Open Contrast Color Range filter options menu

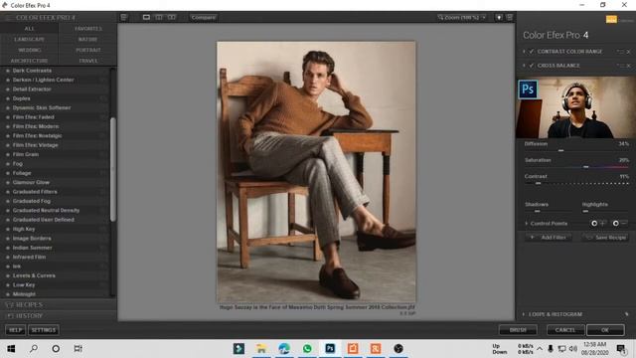[x=620, y=52]
